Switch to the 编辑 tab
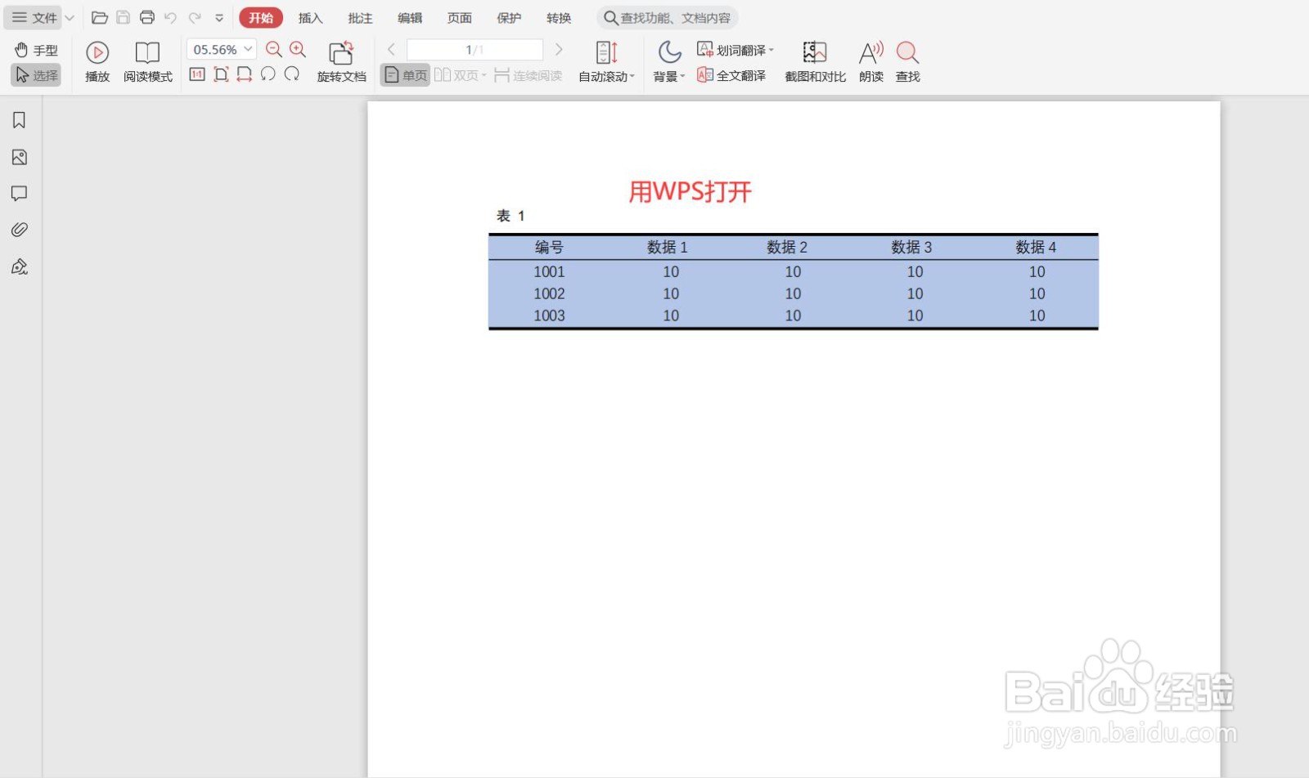 coord(410,18)
